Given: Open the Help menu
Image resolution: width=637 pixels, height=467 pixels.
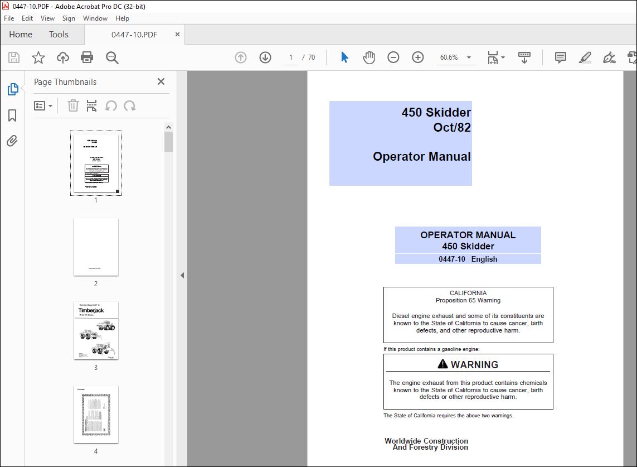Looking at the screenshot, I should pyautogui.click(x=122, y=18).
